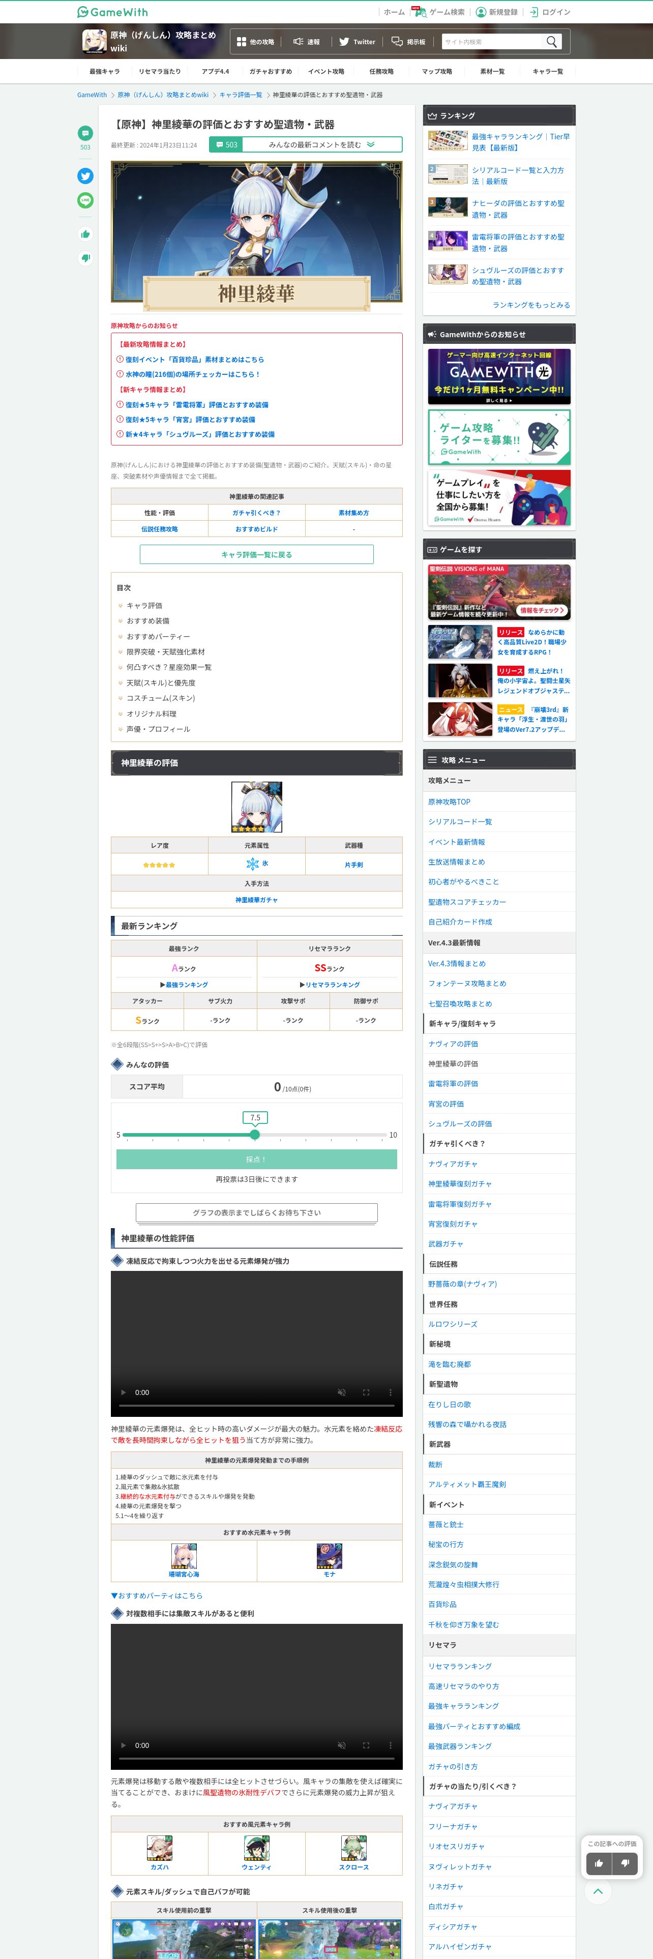Click the scroll-to-top arrow button
Viewport: 653px width, 1959px height.
(598, 1890)
